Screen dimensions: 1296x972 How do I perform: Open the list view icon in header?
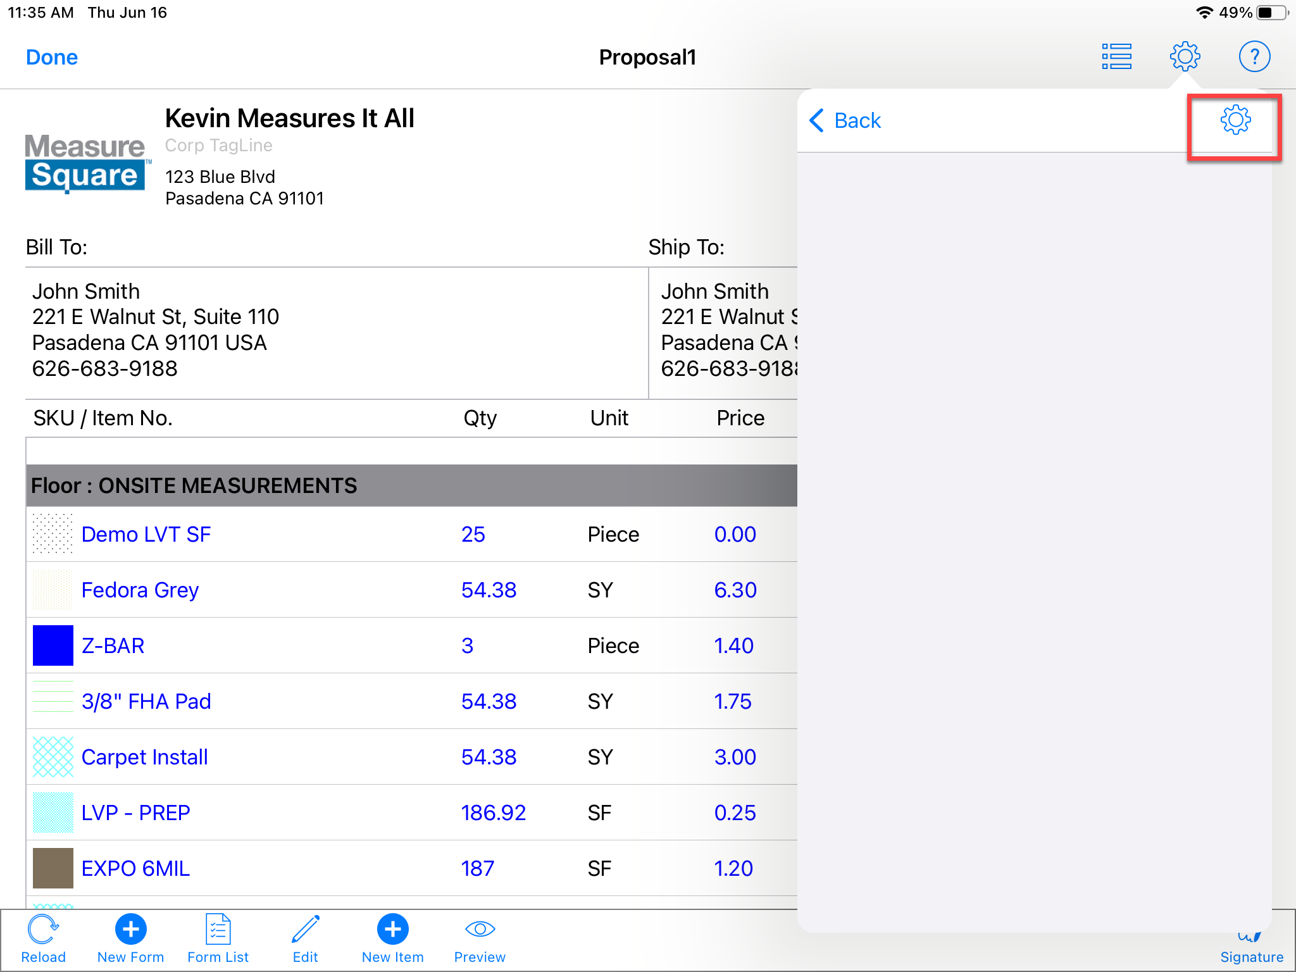[x=1116, y=57]
